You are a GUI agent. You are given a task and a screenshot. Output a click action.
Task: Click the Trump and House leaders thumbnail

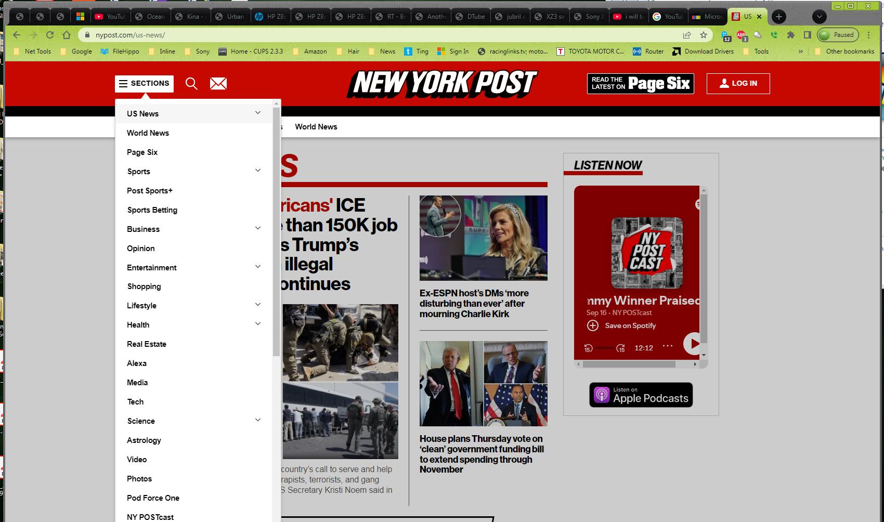click(x=484, y=384)
